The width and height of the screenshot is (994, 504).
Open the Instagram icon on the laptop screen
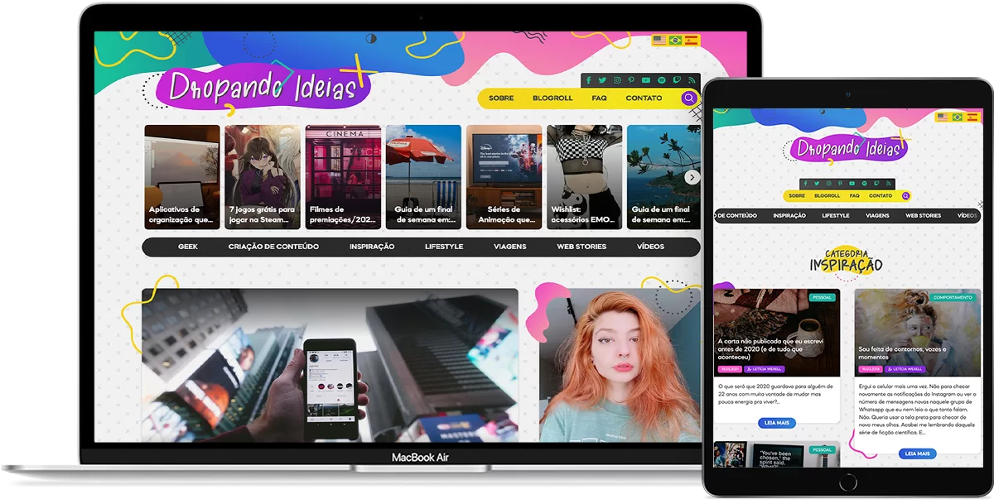616,80
